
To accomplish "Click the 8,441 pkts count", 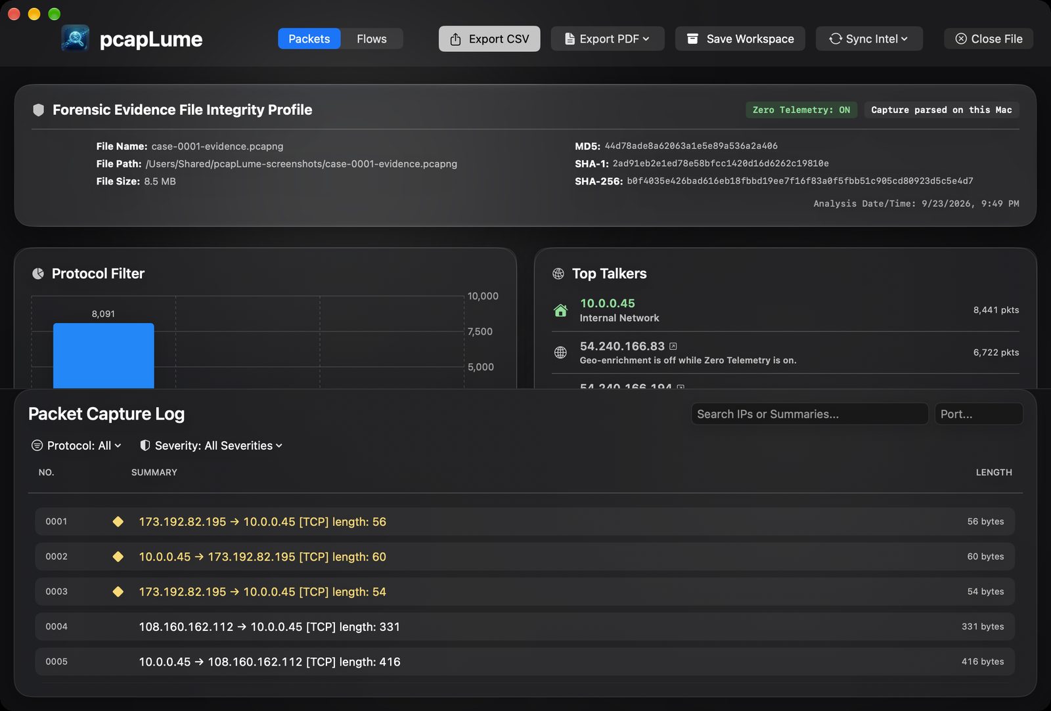I will tap(996, 310).
